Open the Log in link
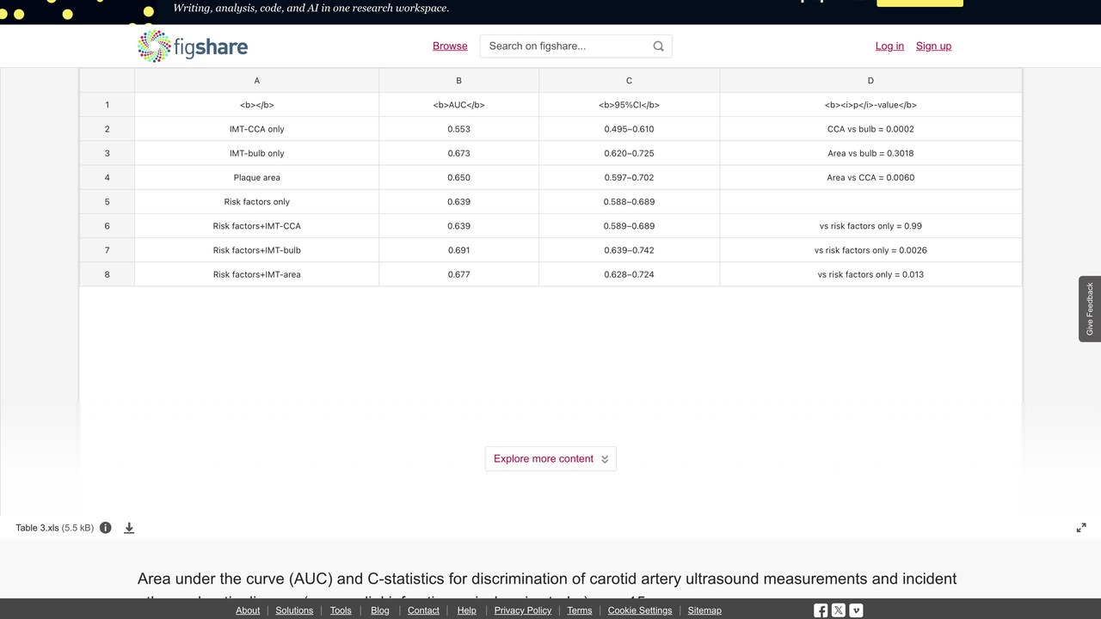1101x619 pixels. (x=889, y=46)
